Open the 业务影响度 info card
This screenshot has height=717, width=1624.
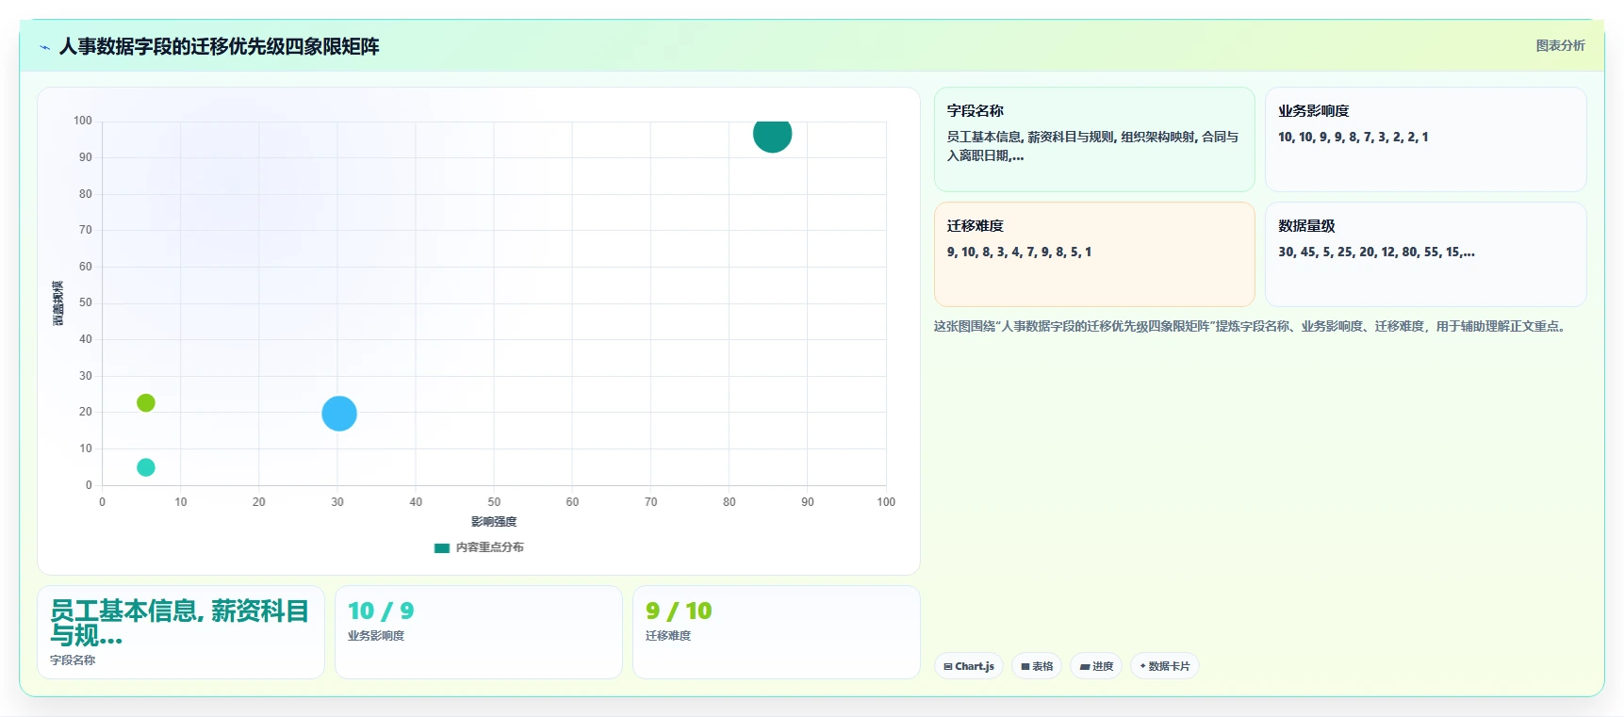point(1425,139)
